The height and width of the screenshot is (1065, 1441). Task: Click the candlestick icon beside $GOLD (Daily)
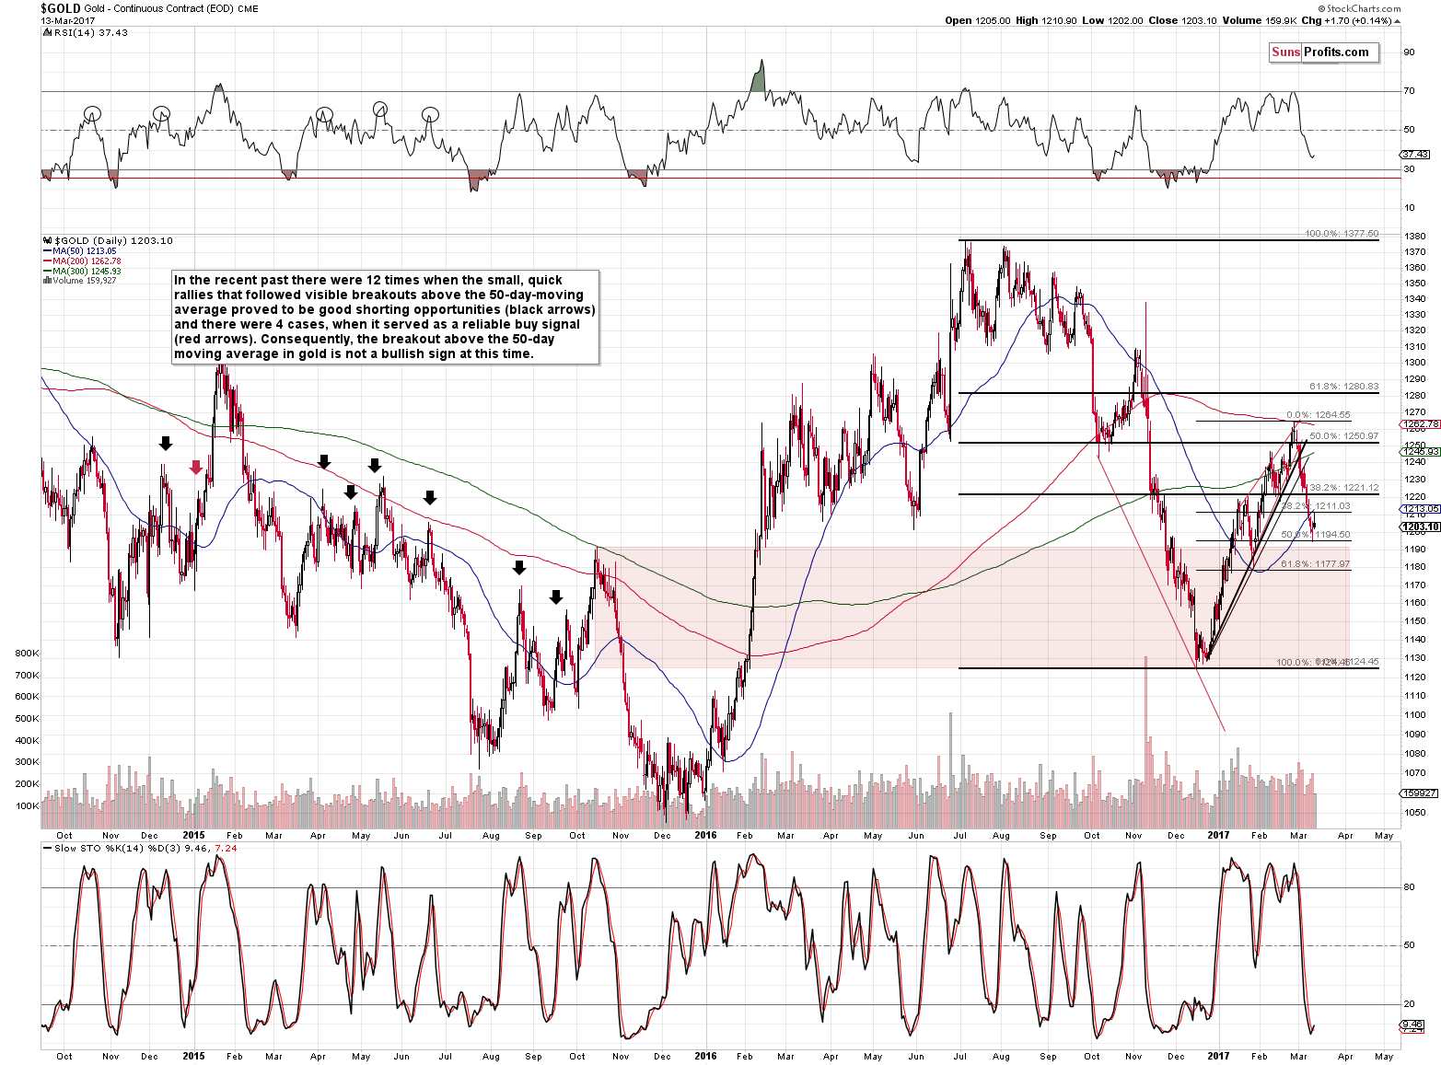click(47, 240)
